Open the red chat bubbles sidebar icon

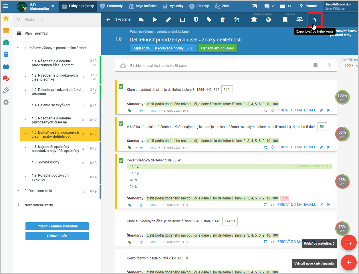click(6, 78)
